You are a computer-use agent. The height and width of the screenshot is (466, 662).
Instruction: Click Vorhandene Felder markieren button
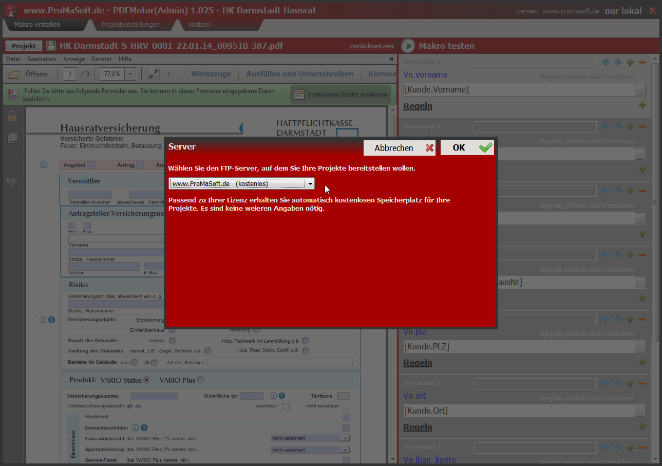pyautogui.click(x=341, y=95)
